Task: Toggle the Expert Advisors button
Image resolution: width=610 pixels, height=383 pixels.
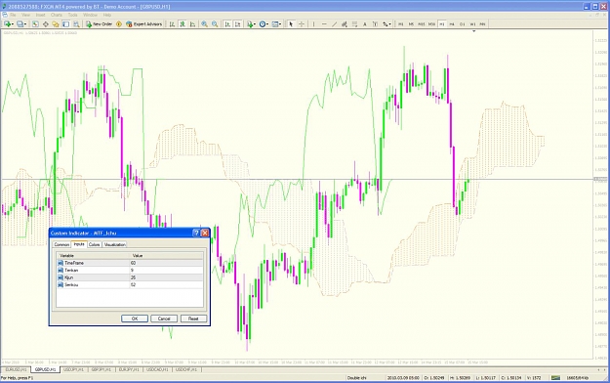Action: pos(143,24)
